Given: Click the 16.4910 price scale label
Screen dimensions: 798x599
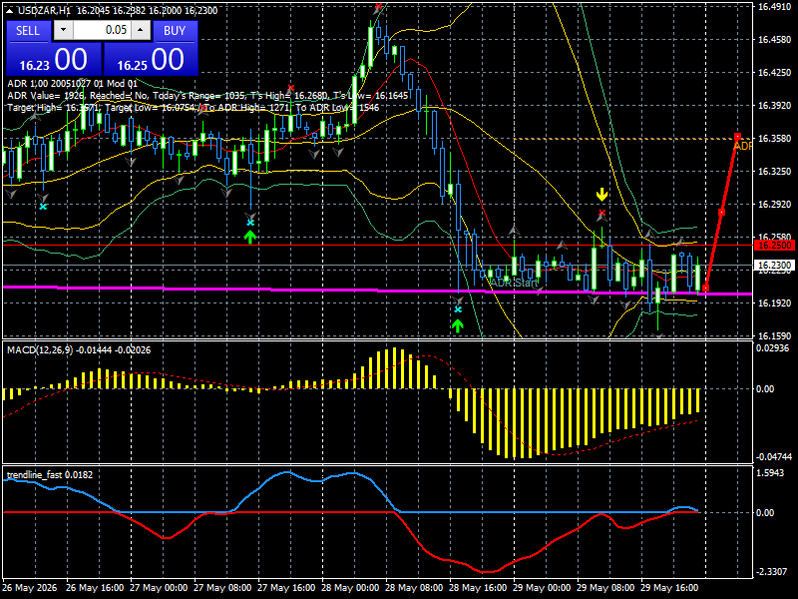Looking at the screenshot, I should 774,7.
